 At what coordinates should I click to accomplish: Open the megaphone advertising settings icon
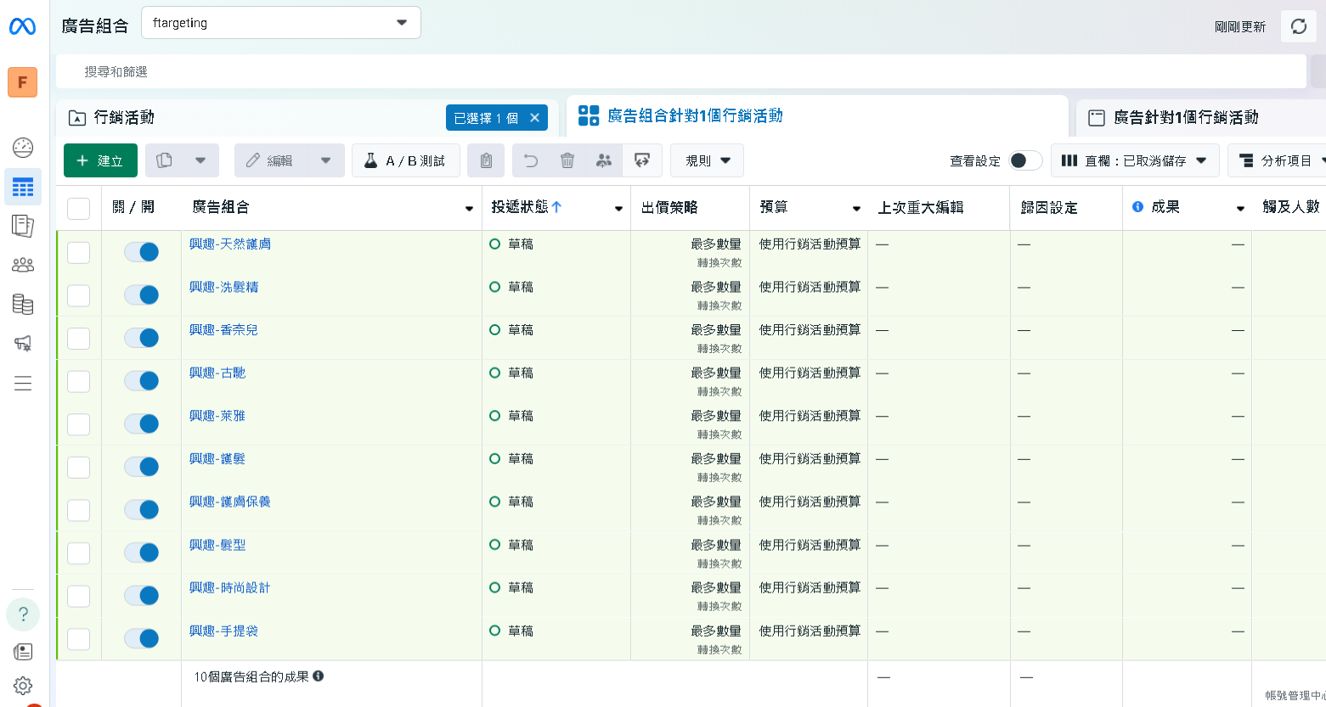click(x=23, y=343)
